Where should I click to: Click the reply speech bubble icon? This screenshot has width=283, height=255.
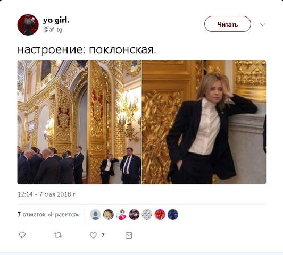click(x=22, y=235)
